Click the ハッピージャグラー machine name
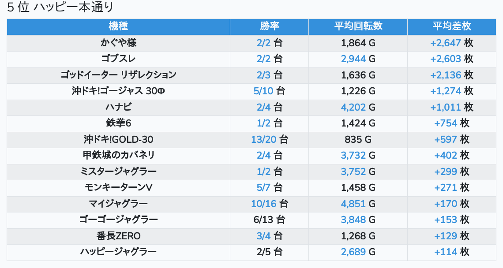 tap(118, 252)
